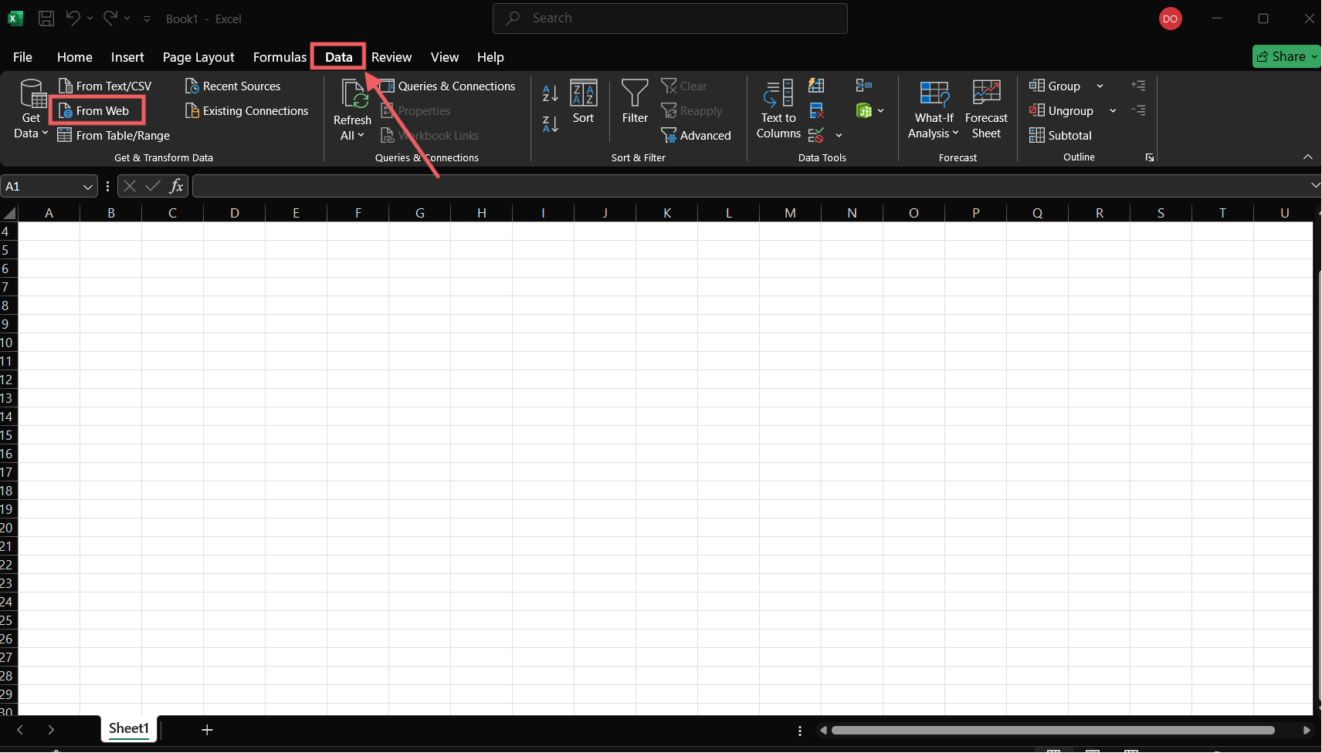Click the Flash Fill icon

[816, 86]
